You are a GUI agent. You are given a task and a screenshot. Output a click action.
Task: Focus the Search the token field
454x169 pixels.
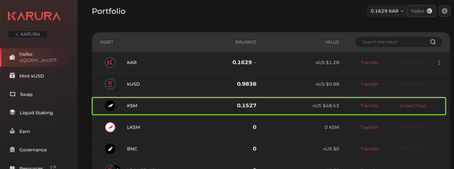click(x=393, y=42)
